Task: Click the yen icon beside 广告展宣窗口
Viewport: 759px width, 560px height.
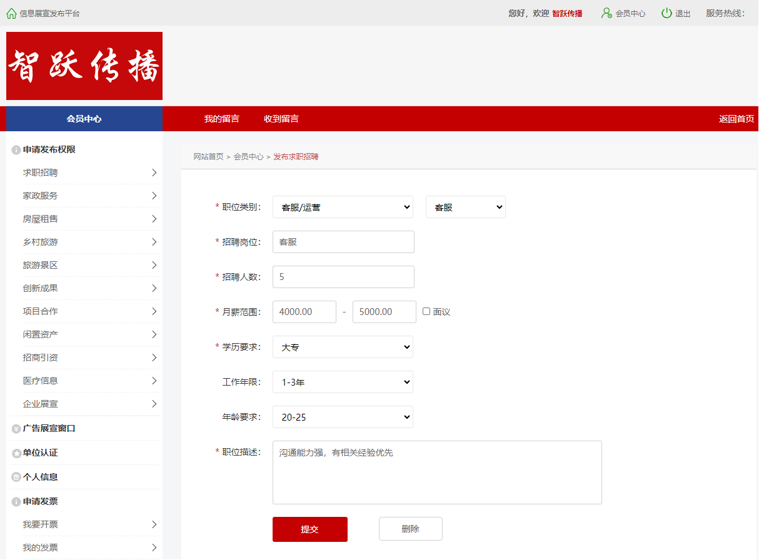Action: 16,429
